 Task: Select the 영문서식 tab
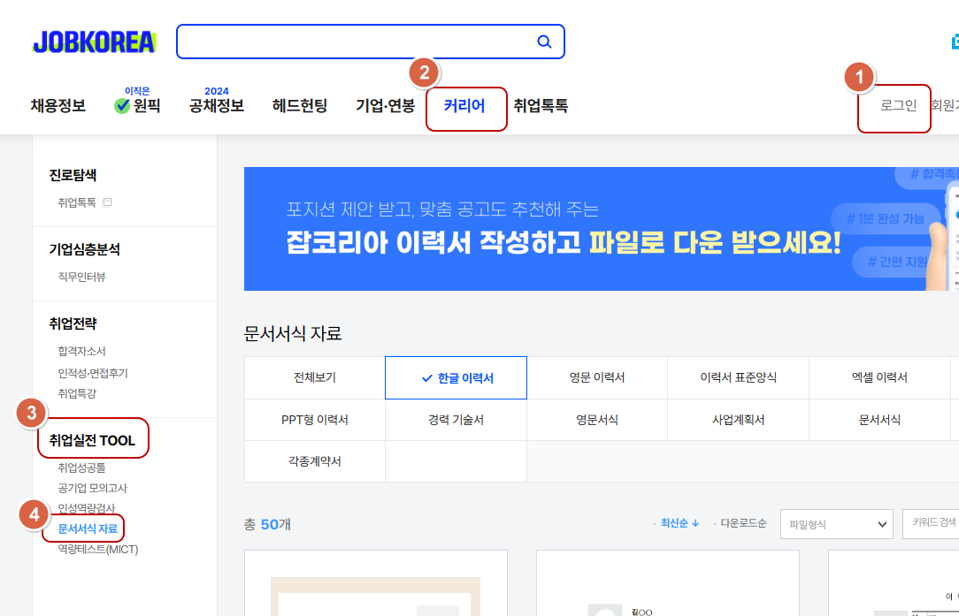[597, 420]
